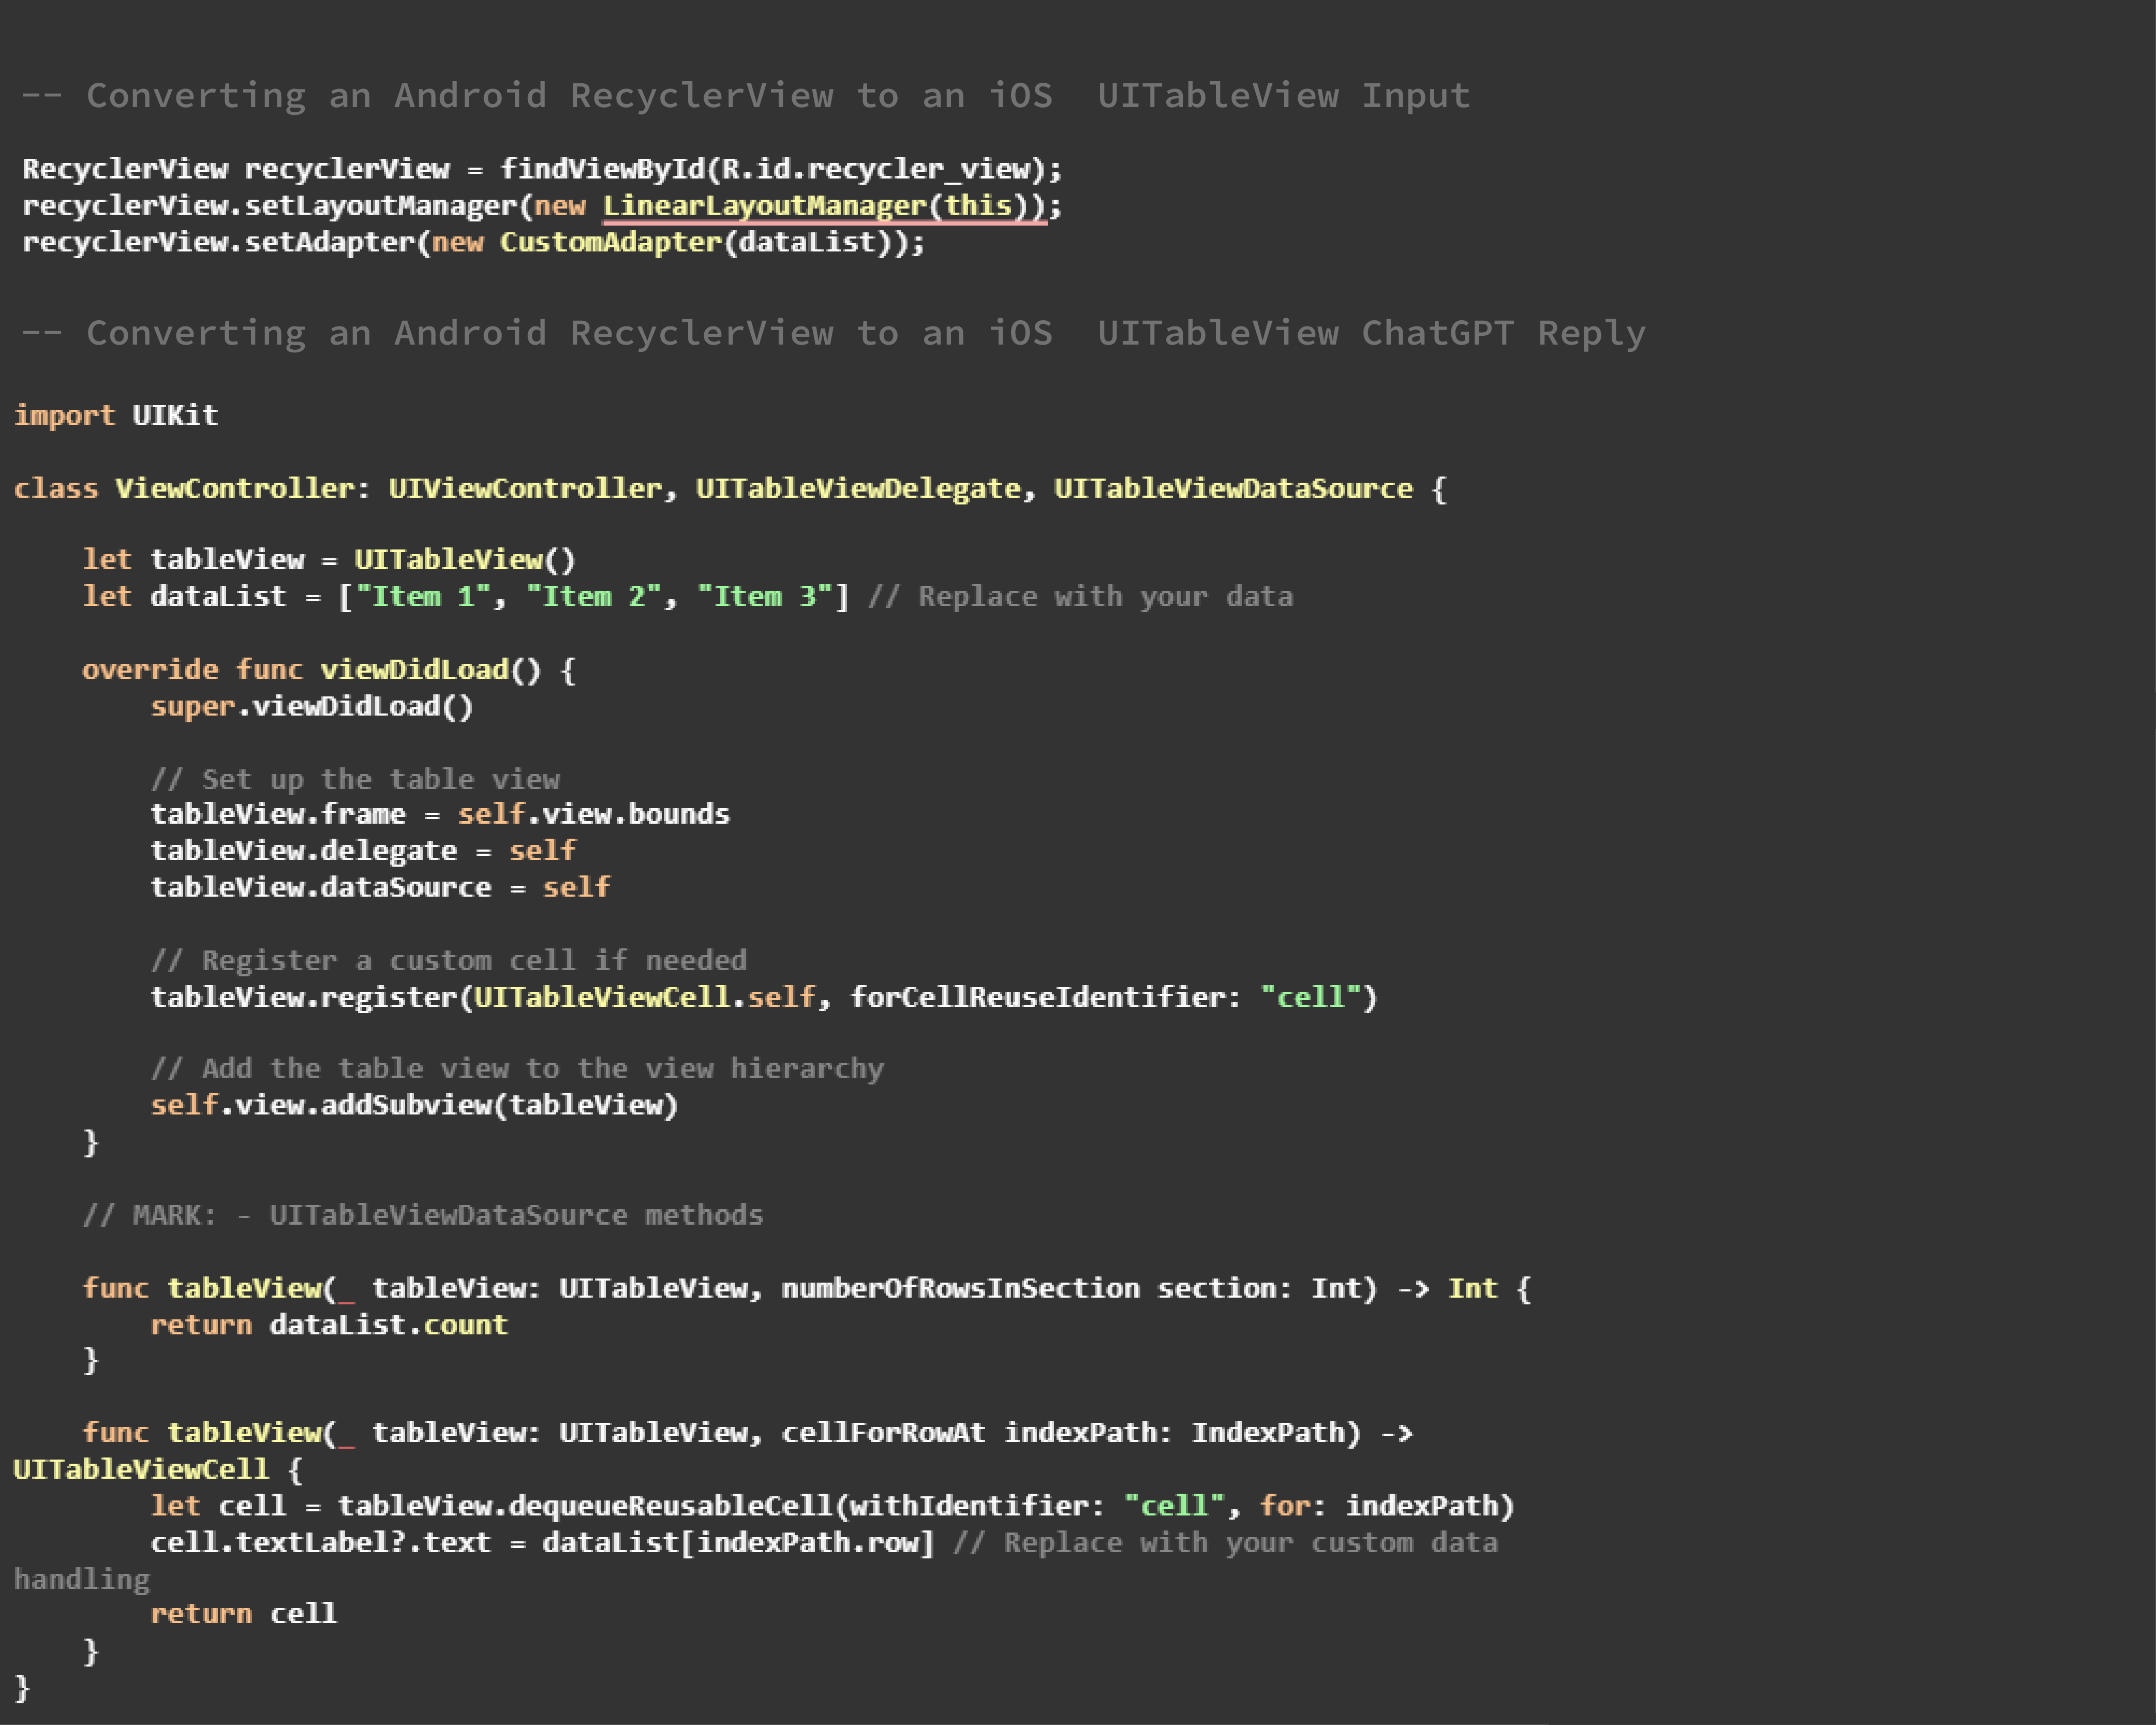Click the viewDidLoad function name

pyautogui.click(x=414, y=669)
